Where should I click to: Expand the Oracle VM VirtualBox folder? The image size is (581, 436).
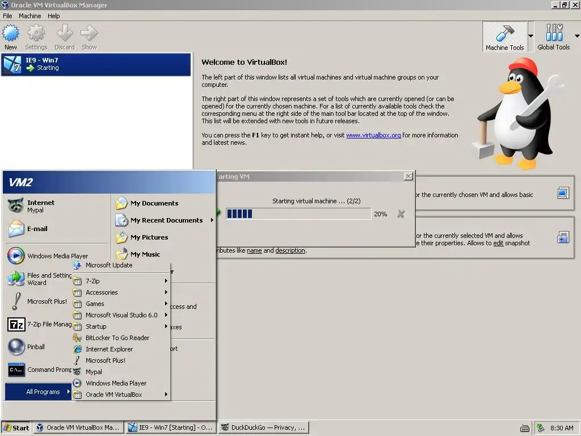click(x=121, y=395)
